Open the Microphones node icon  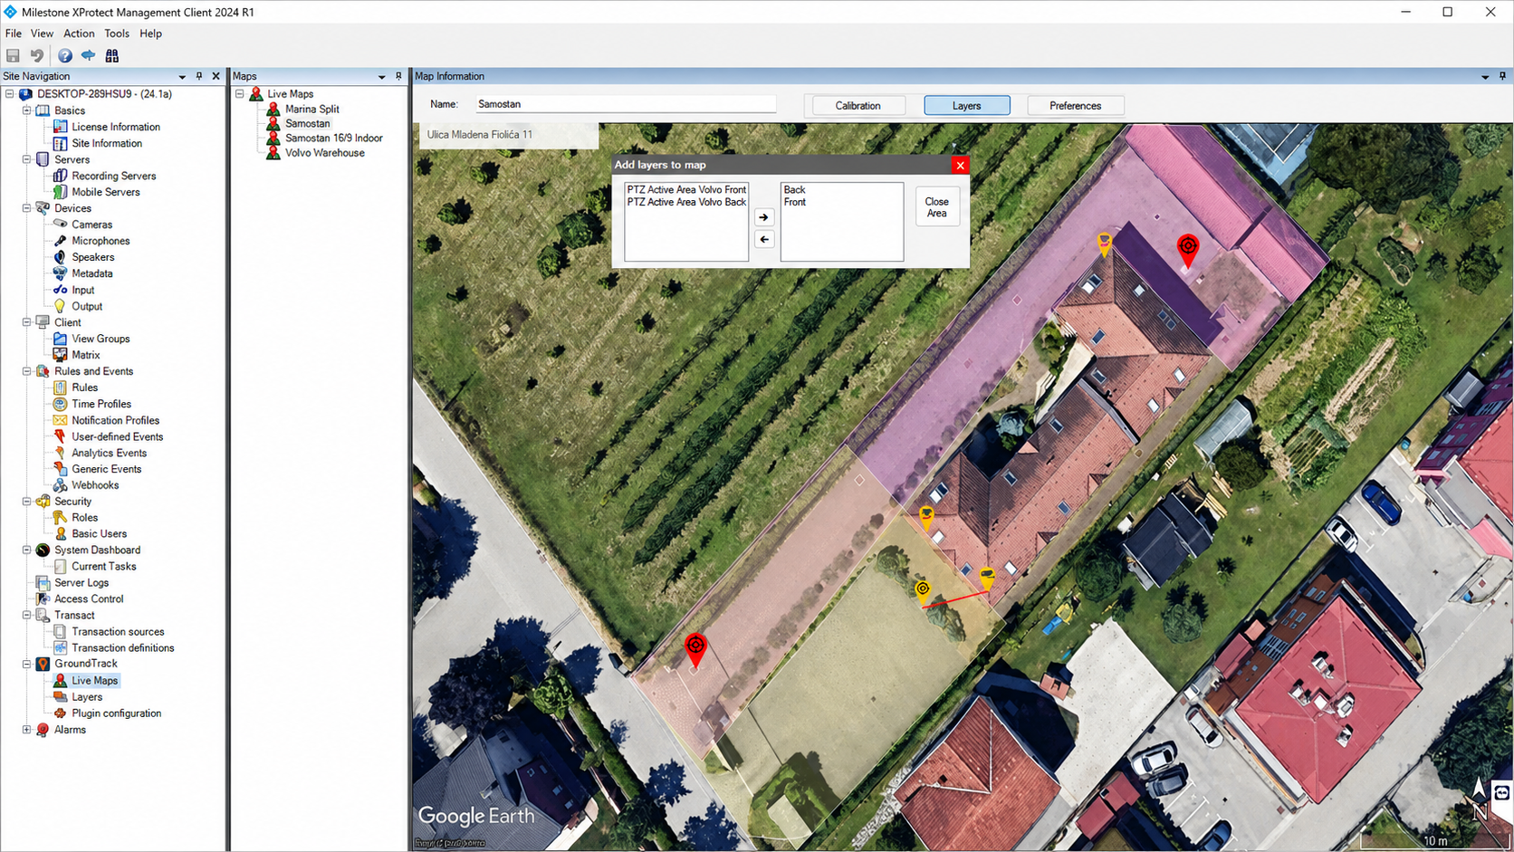pos(60,241)
